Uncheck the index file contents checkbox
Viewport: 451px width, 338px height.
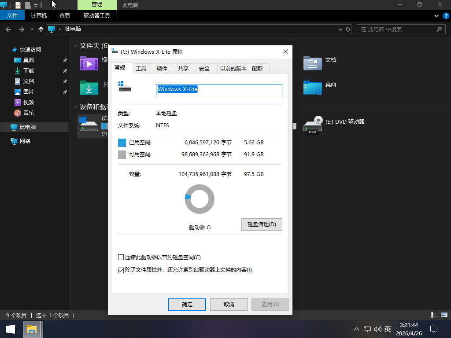click(121, 270)
